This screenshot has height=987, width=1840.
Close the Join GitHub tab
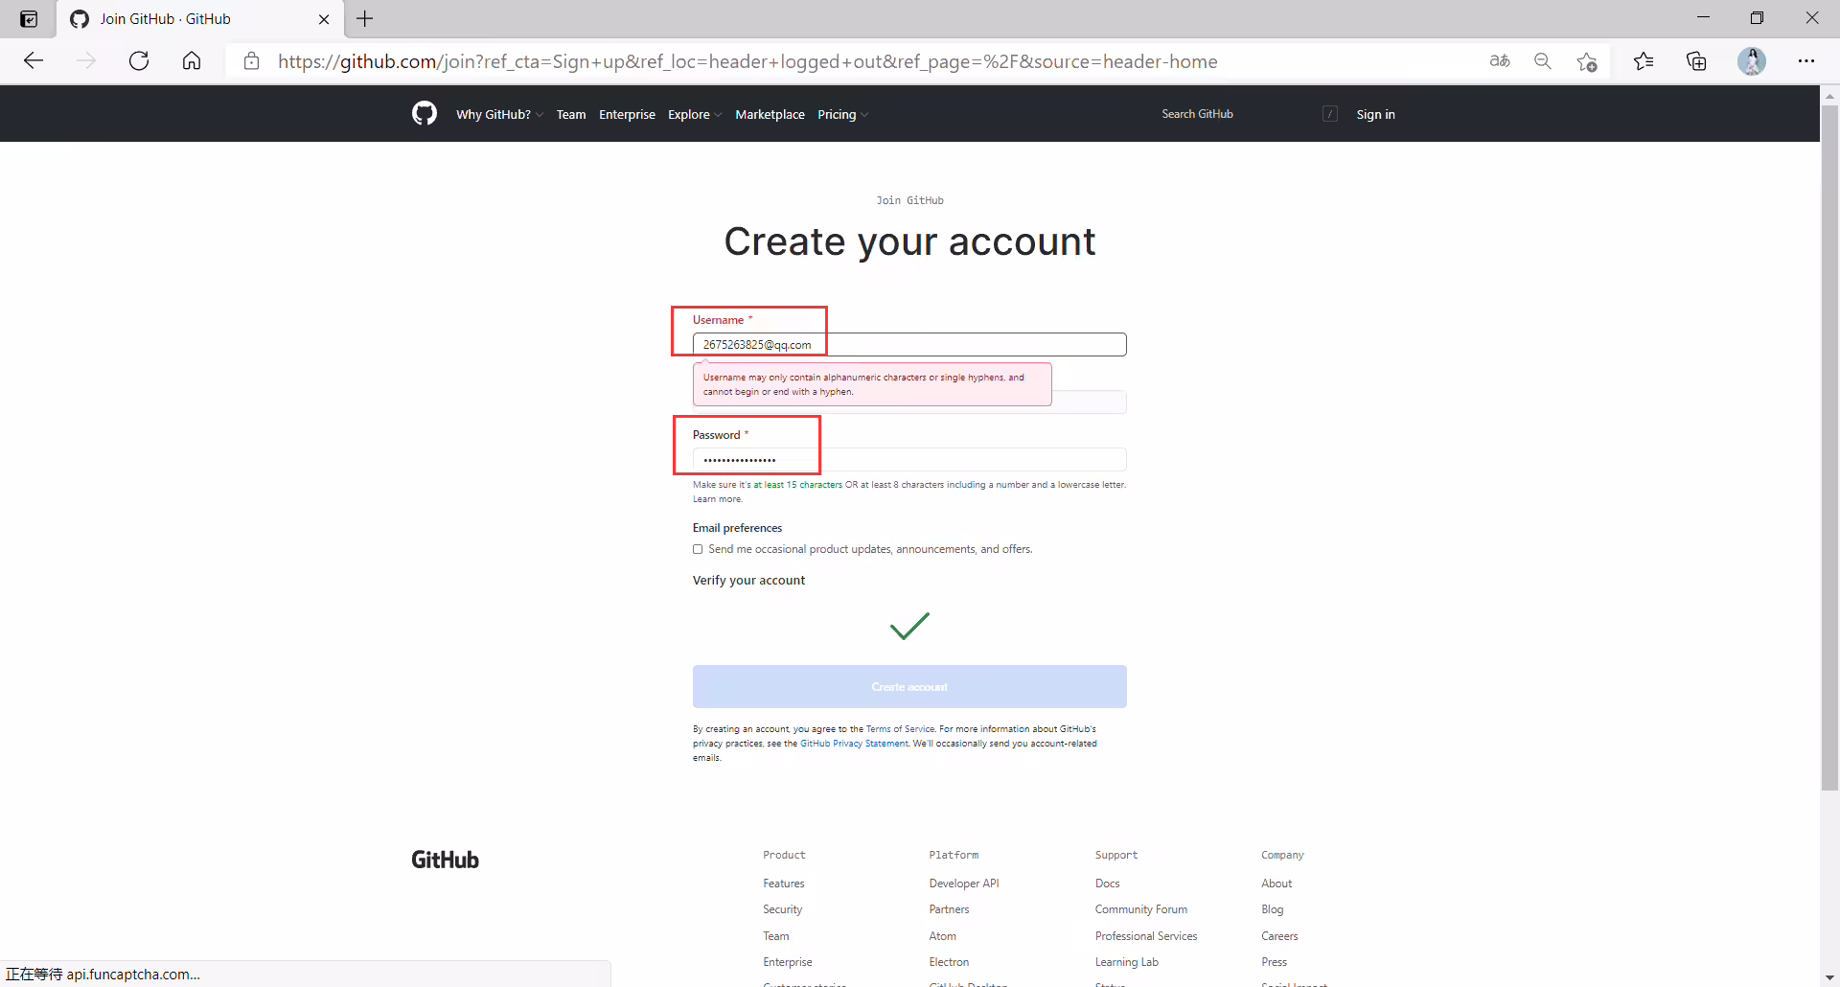pyautogui.click(x=324, y=19)
